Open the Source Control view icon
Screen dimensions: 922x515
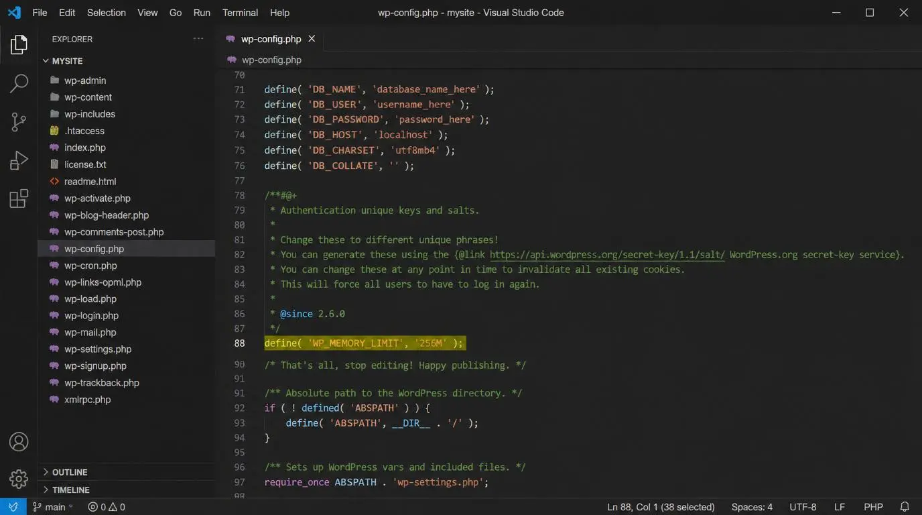(19, 122)
